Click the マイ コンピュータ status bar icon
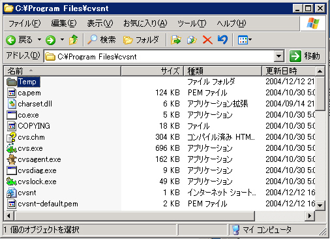This screenshot has height=239, width=330. (x=235, y=230)
